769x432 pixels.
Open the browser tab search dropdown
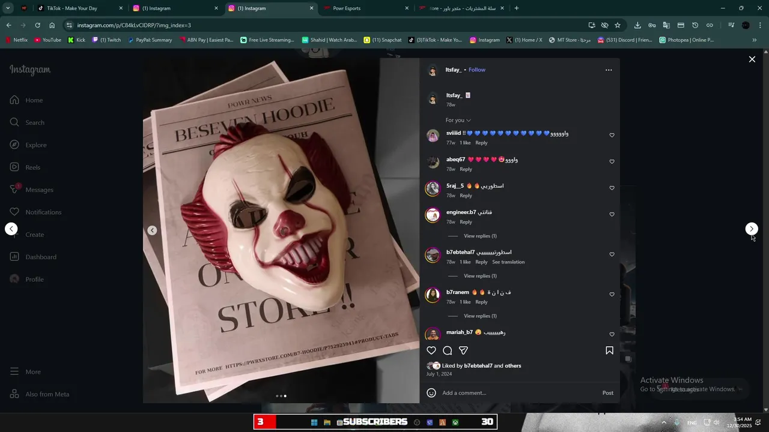pos(8,8)
